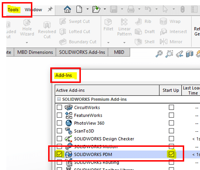Viewport: 200px width, 170px height.
Task: Enable ScanTo3D Start Up checkbox
Action: [171, 131]
